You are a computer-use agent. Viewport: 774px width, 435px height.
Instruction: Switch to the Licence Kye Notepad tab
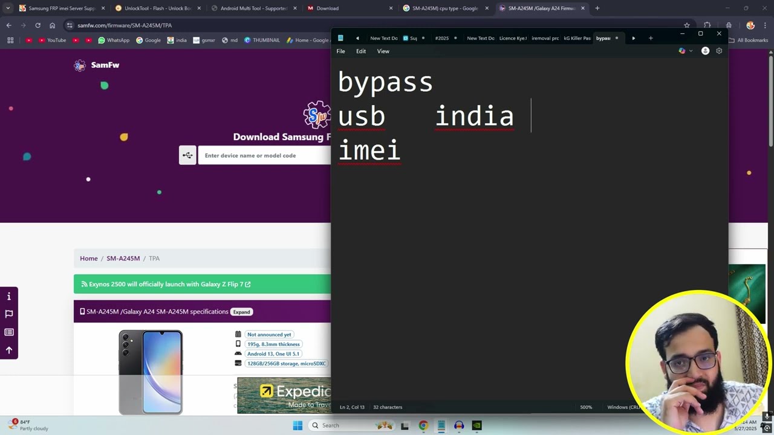tap(512, 38)
